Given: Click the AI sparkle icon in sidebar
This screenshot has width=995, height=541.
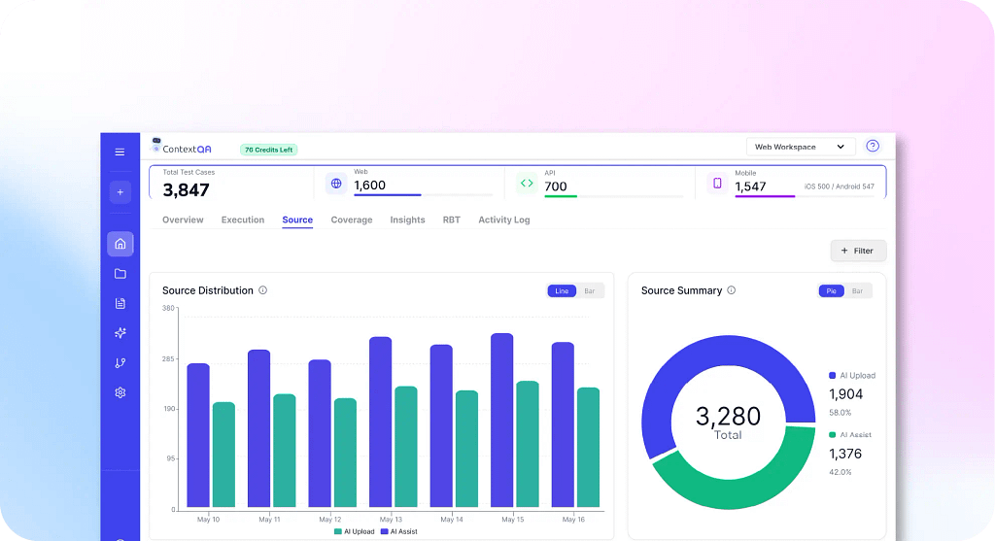Looking at the screenshot, I should (120, 333).
